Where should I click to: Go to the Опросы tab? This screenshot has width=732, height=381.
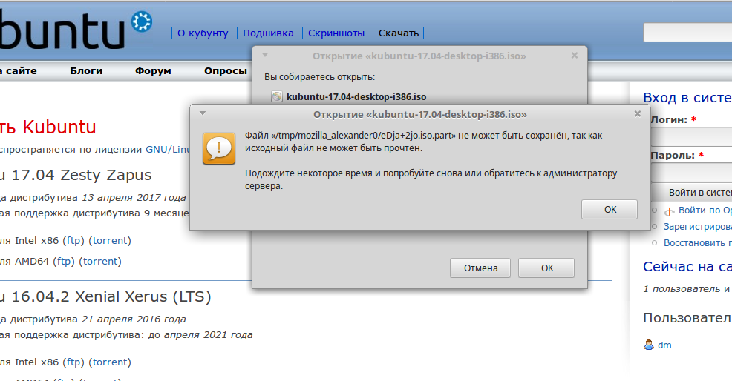pos(226,71)
